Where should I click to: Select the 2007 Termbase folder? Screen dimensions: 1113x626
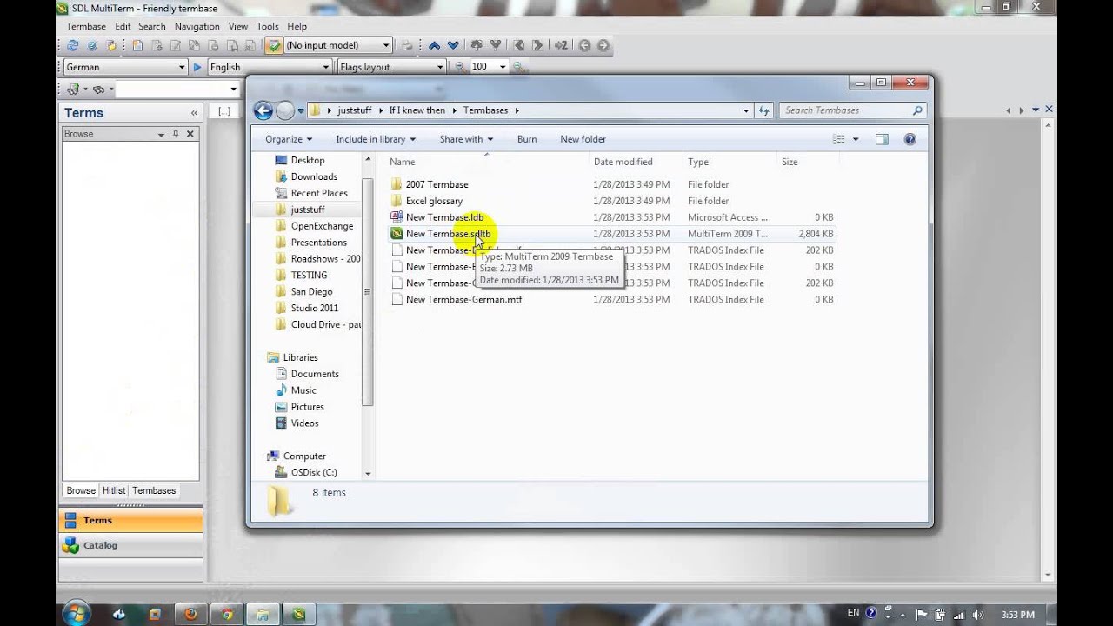click(437, 184)
